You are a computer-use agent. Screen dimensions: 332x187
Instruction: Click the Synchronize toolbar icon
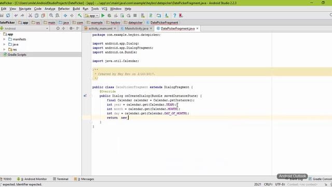[8, 16]
